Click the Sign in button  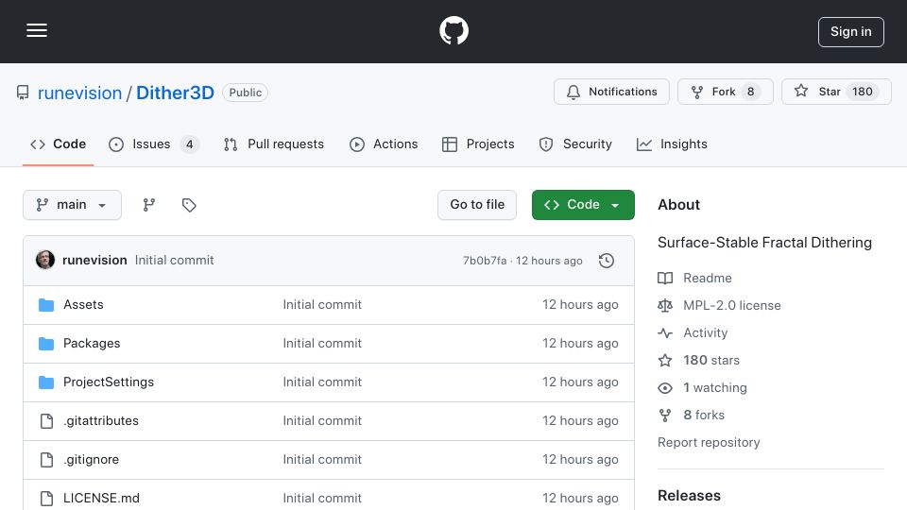pyautogui.click(x=850, y=32)
